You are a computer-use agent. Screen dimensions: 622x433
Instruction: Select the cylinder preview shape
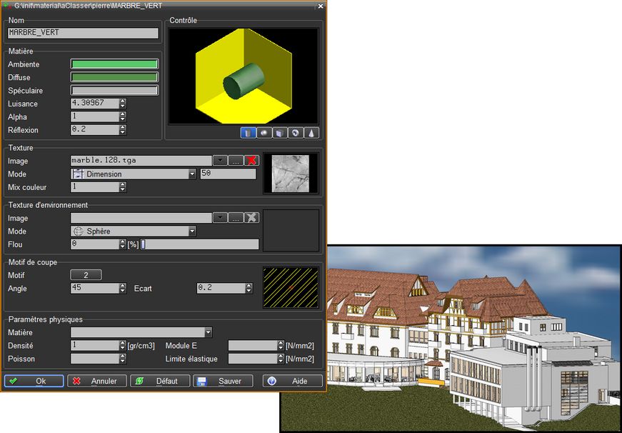(248, 133)
